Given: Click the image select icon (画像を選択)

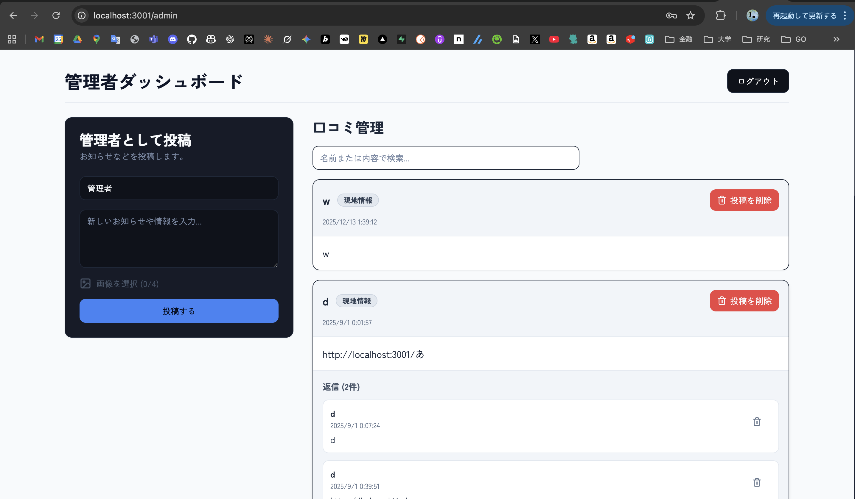Looking at the screenshot, I should tap(85, 283).
